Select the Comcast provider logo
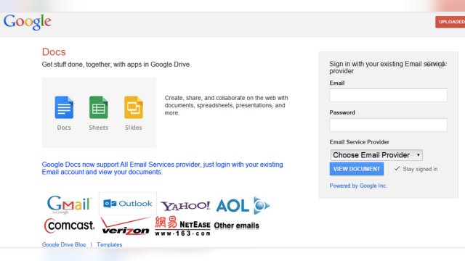This screenshot has width=465, height=261. pos(70,225)
